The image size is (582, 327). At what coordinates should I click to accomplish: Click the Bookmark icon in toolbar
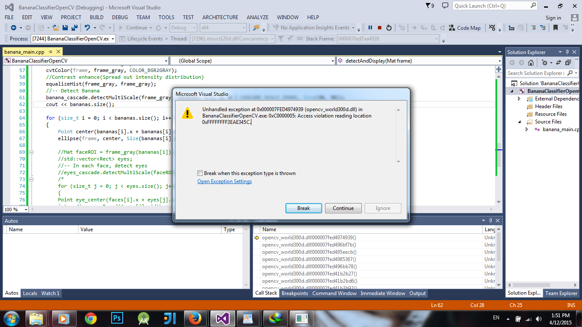[555, 28]
